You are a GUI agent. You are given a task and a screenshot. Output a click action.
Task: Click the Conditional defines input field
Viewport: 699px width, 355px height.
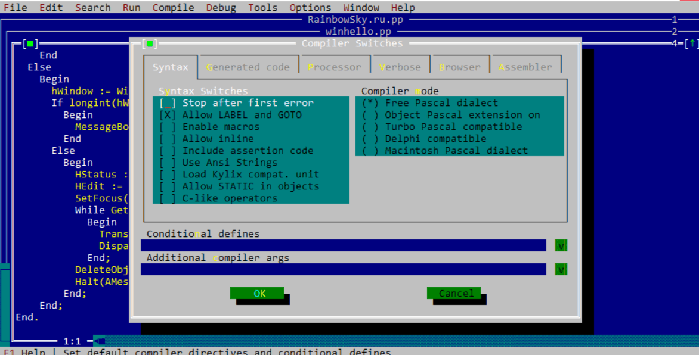pyautogui.click(x=344, y=245)
